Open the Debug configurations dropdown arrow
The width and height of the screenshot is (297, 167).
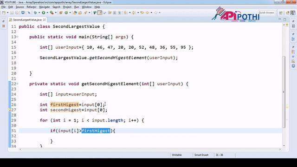point(39,13)
